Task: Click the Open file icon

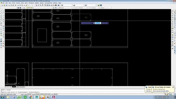Action: coord(4,5)
